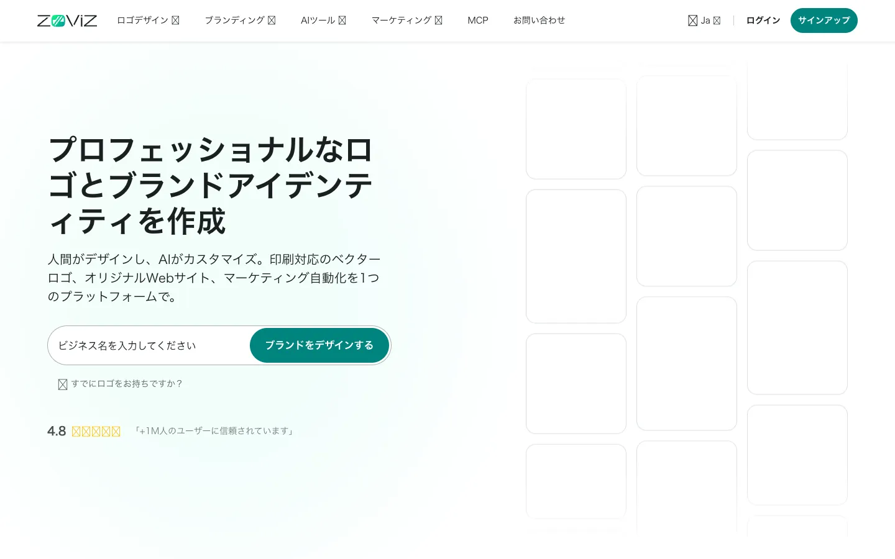Viewport: 895px width, 559px height.
Task: Open the Zoviz logo home link
Action: click(x=67, y=20)
